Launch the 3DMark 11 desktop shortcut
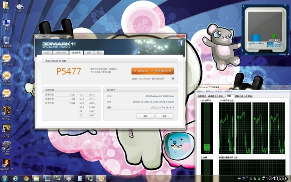This screenshot has height=182, width=291. [x=6, y=60]
